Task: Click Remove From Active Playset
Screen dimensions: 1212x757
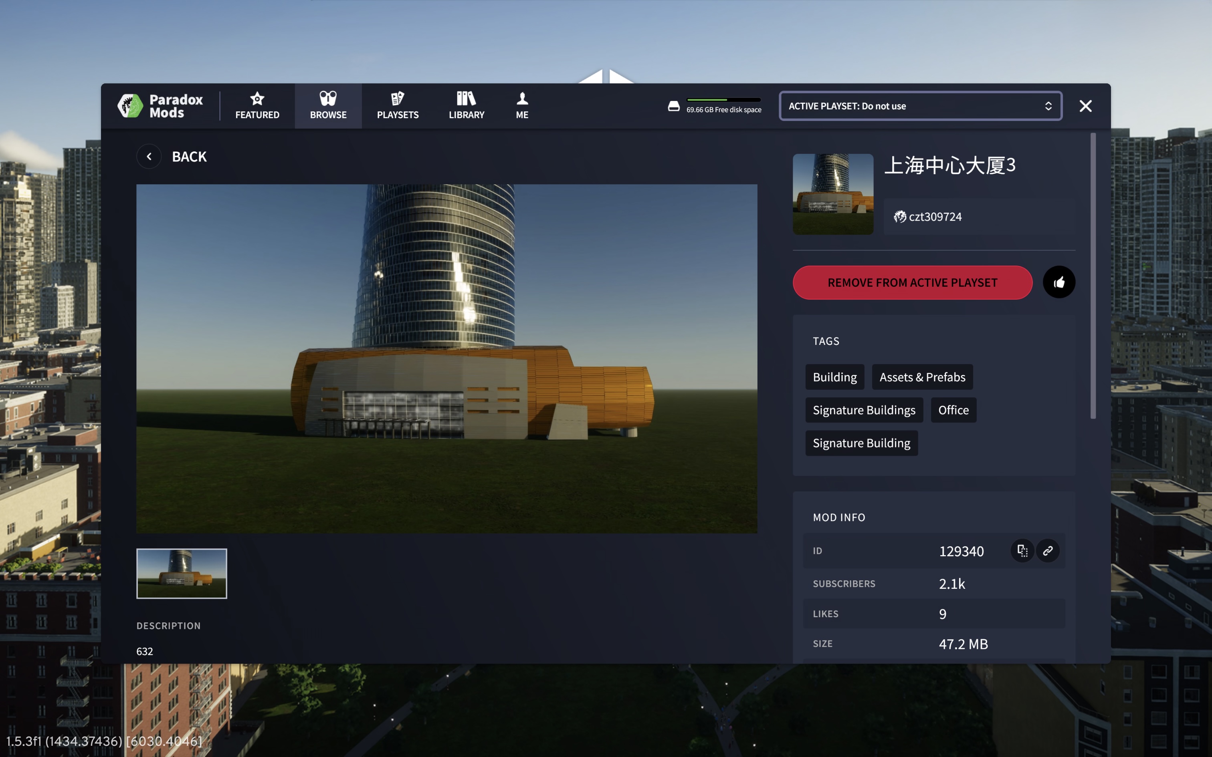Action: click(912, 282)
